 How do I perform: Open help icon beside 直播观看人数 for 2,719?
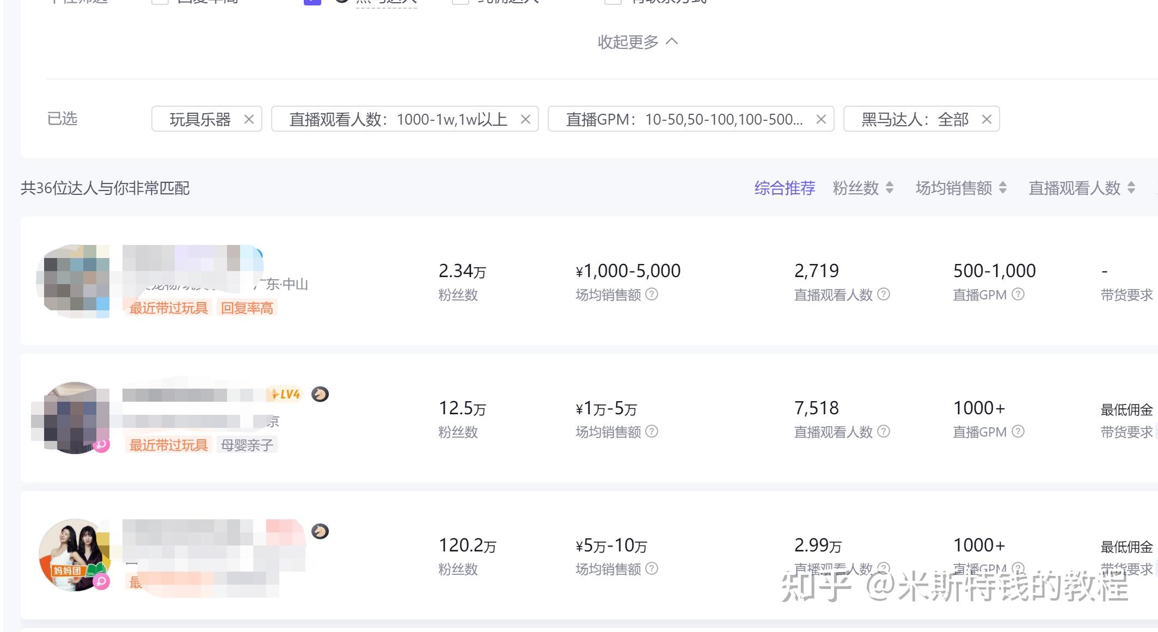884,294
